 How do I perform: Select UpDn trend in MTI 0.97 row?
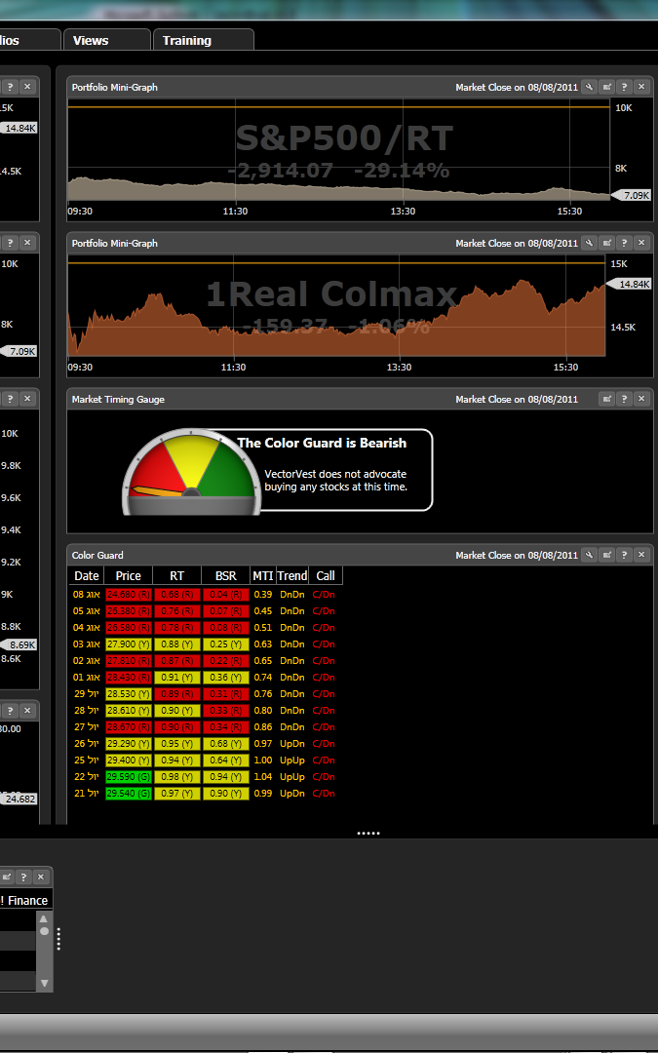click(x=292, y=743)
